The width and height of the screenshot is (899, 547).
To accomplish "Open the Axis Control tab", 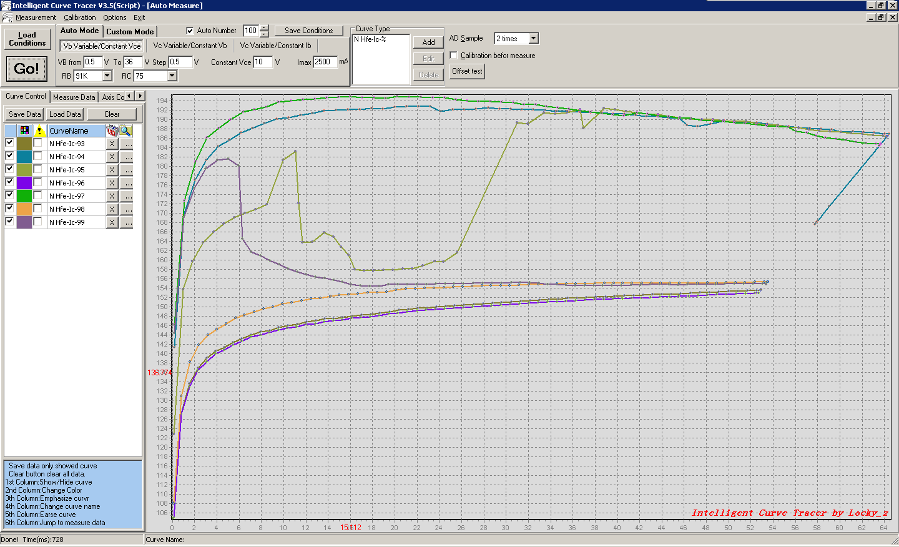I will pos(113,97).
